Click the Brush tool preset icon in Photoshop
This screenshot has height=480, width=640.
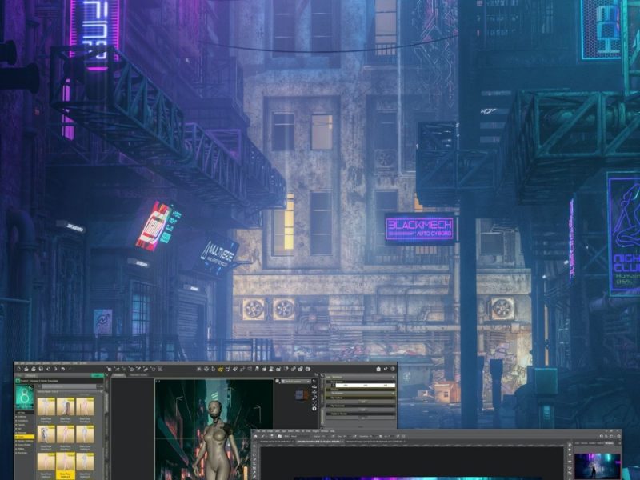(x=262, y=436)
